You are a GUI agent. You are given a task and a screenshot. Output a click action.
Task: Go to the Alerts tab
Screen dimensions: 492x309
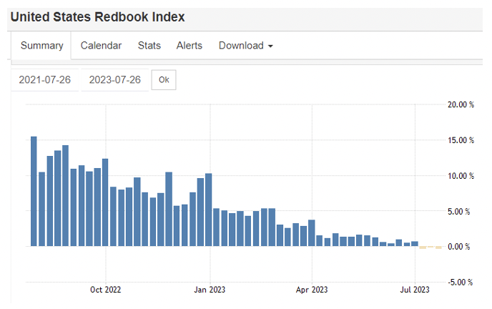[190, 45]
